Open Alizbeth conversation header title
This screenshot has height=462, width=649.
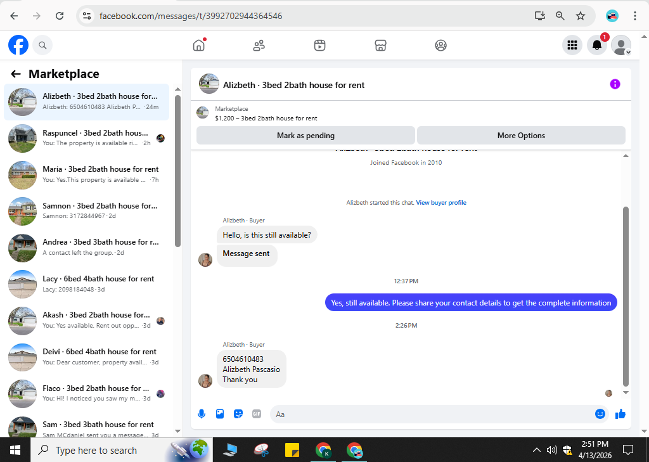pos(293,85)
